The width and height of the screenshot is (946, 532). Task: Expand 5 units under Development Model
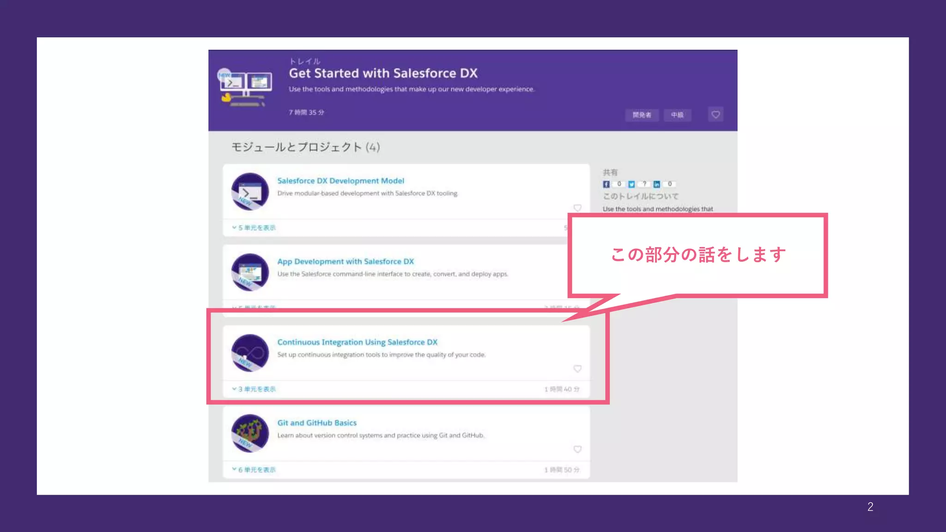click(x=254, y=228)
